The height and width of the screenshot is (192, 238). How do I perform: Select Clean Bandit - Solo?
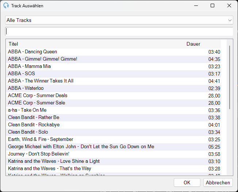pos(114,132)
